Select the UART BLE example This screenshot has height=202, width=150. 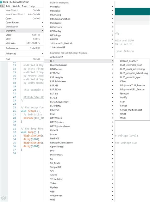(x=123, y=114)
